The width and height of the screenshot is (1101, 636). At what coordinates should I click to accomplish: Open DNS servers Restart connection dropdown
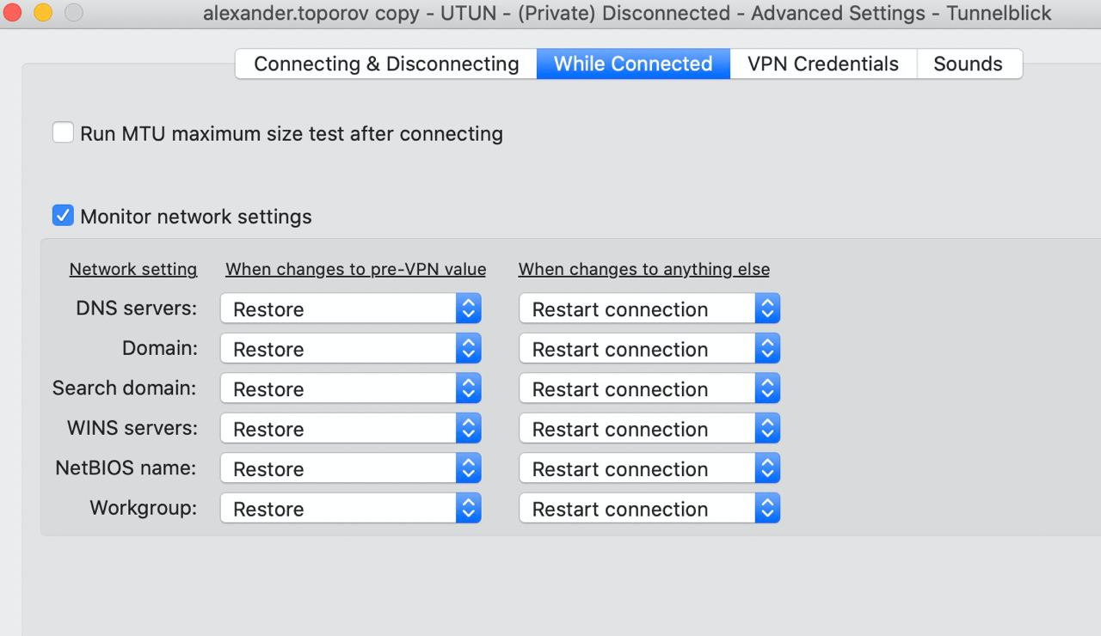[x=649, y=309]
